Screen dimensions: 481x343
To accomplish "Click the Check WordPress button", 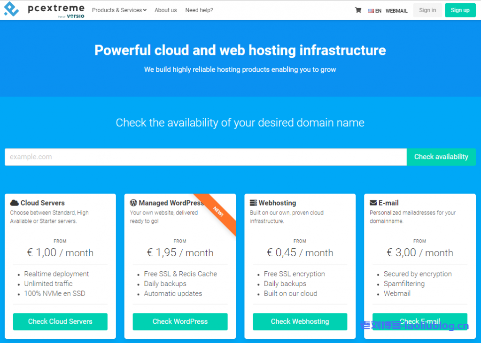I will [180, 321].
